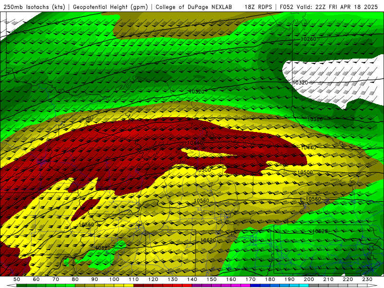Pick the 150 legend scale number
This screenshot has width=384, height=288.
[212, 279]
